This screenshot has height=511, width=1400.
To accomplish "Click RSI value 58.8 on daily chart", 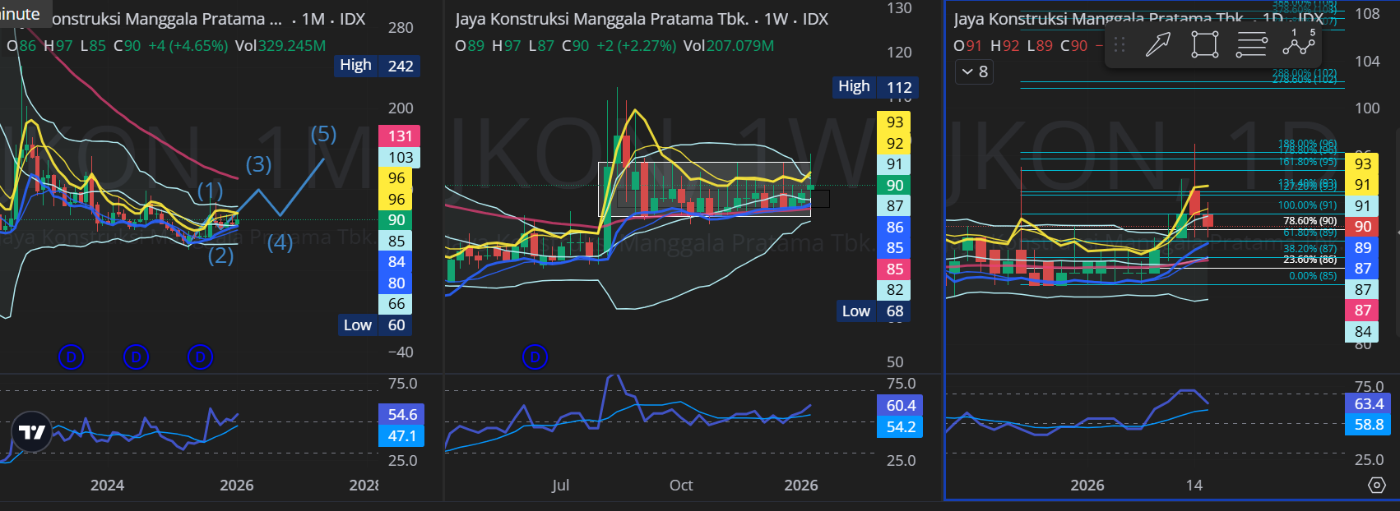I will (1368, 425).
